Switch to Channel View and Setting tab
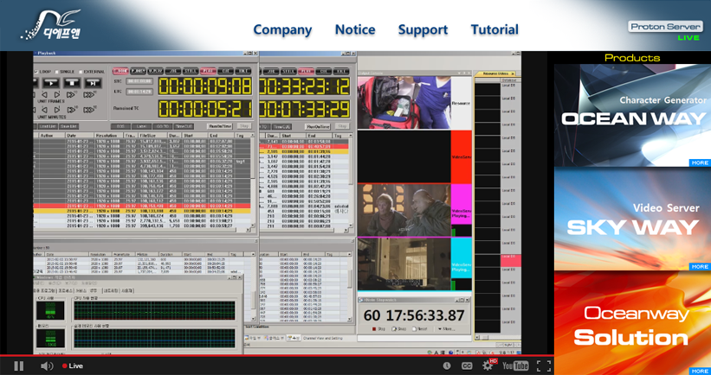Image resolution: width=711 pixels, height=375 pixels. tap(323, 338)
